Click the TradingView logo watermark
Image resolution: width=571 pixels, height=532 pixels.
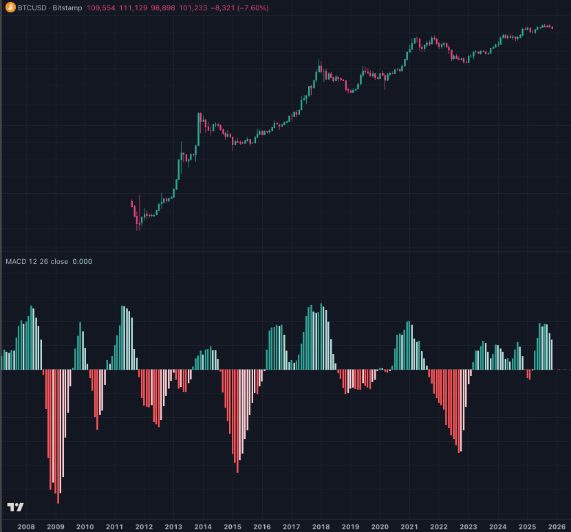(15, 508)
